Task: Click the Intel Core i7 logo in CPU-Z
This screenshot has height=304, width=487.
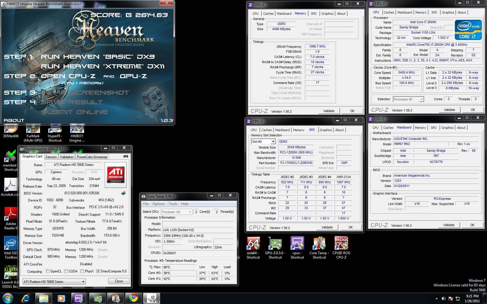Action: [x=468, y=30]
